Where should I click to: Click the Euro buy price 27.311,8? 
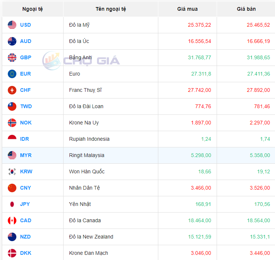(x=201, y=74)
